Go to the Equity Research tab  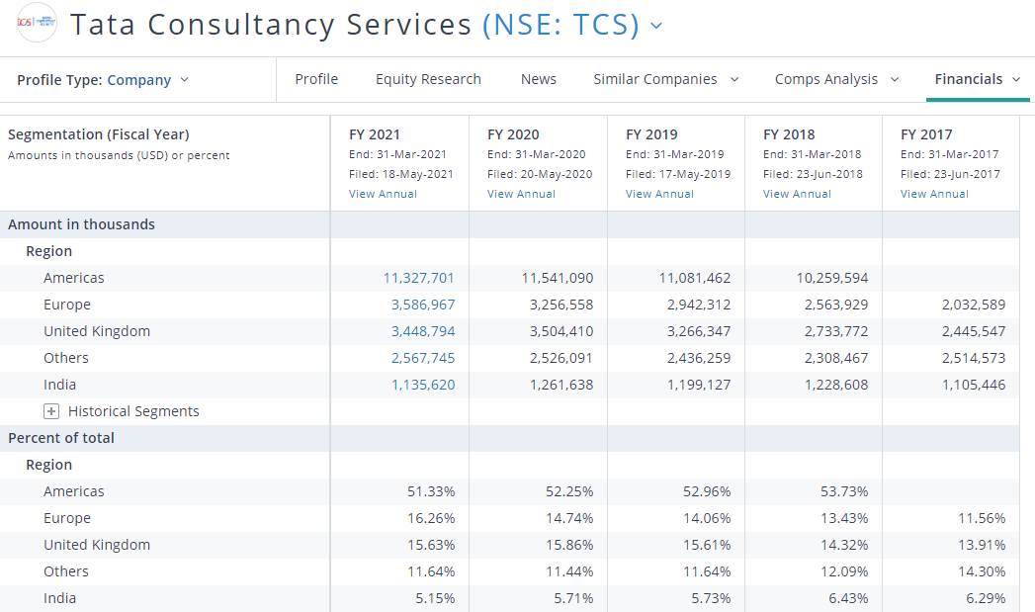click(x=428, y=79)
